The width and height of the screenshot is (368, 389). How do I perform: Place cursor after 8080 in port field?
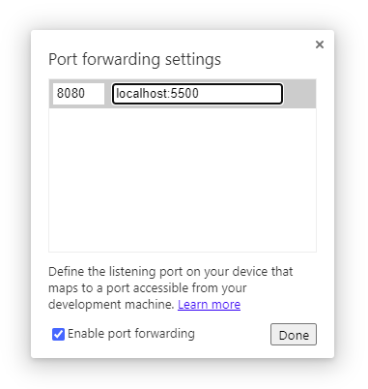pos(86,94)
